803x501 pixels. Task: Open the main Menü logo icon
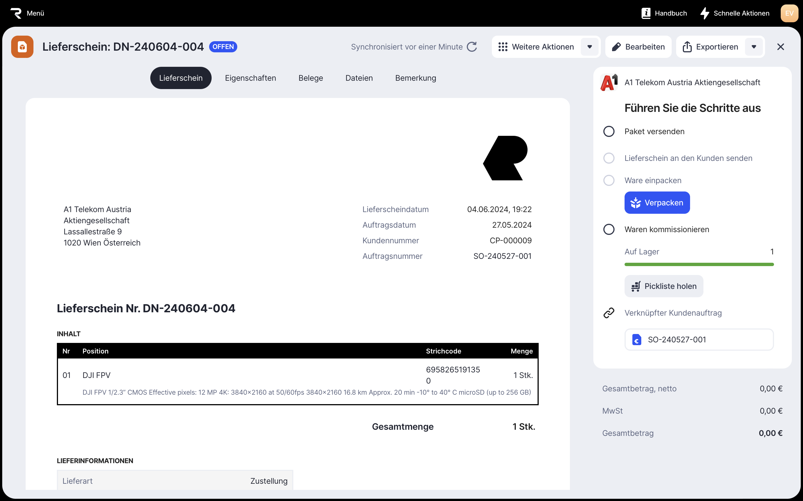(16, 13)
